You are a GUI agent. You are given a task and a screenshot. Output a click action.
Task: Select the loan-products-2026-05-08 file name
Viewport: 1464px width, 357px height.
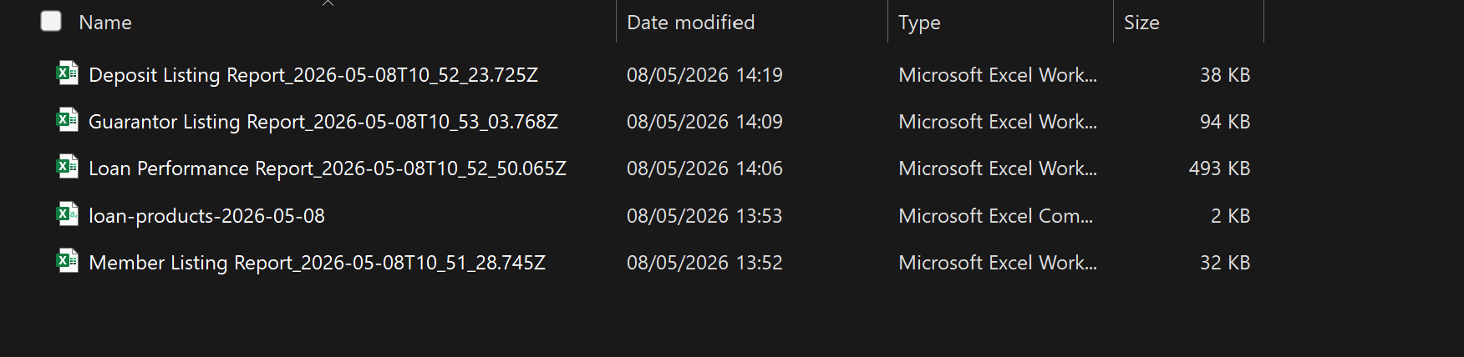[x=206, y=216]
